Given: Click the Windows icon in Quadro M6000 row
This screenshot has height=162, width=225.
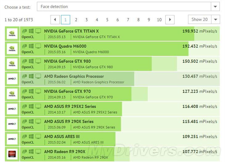Looking at the screenshot, I should point(31,46).
